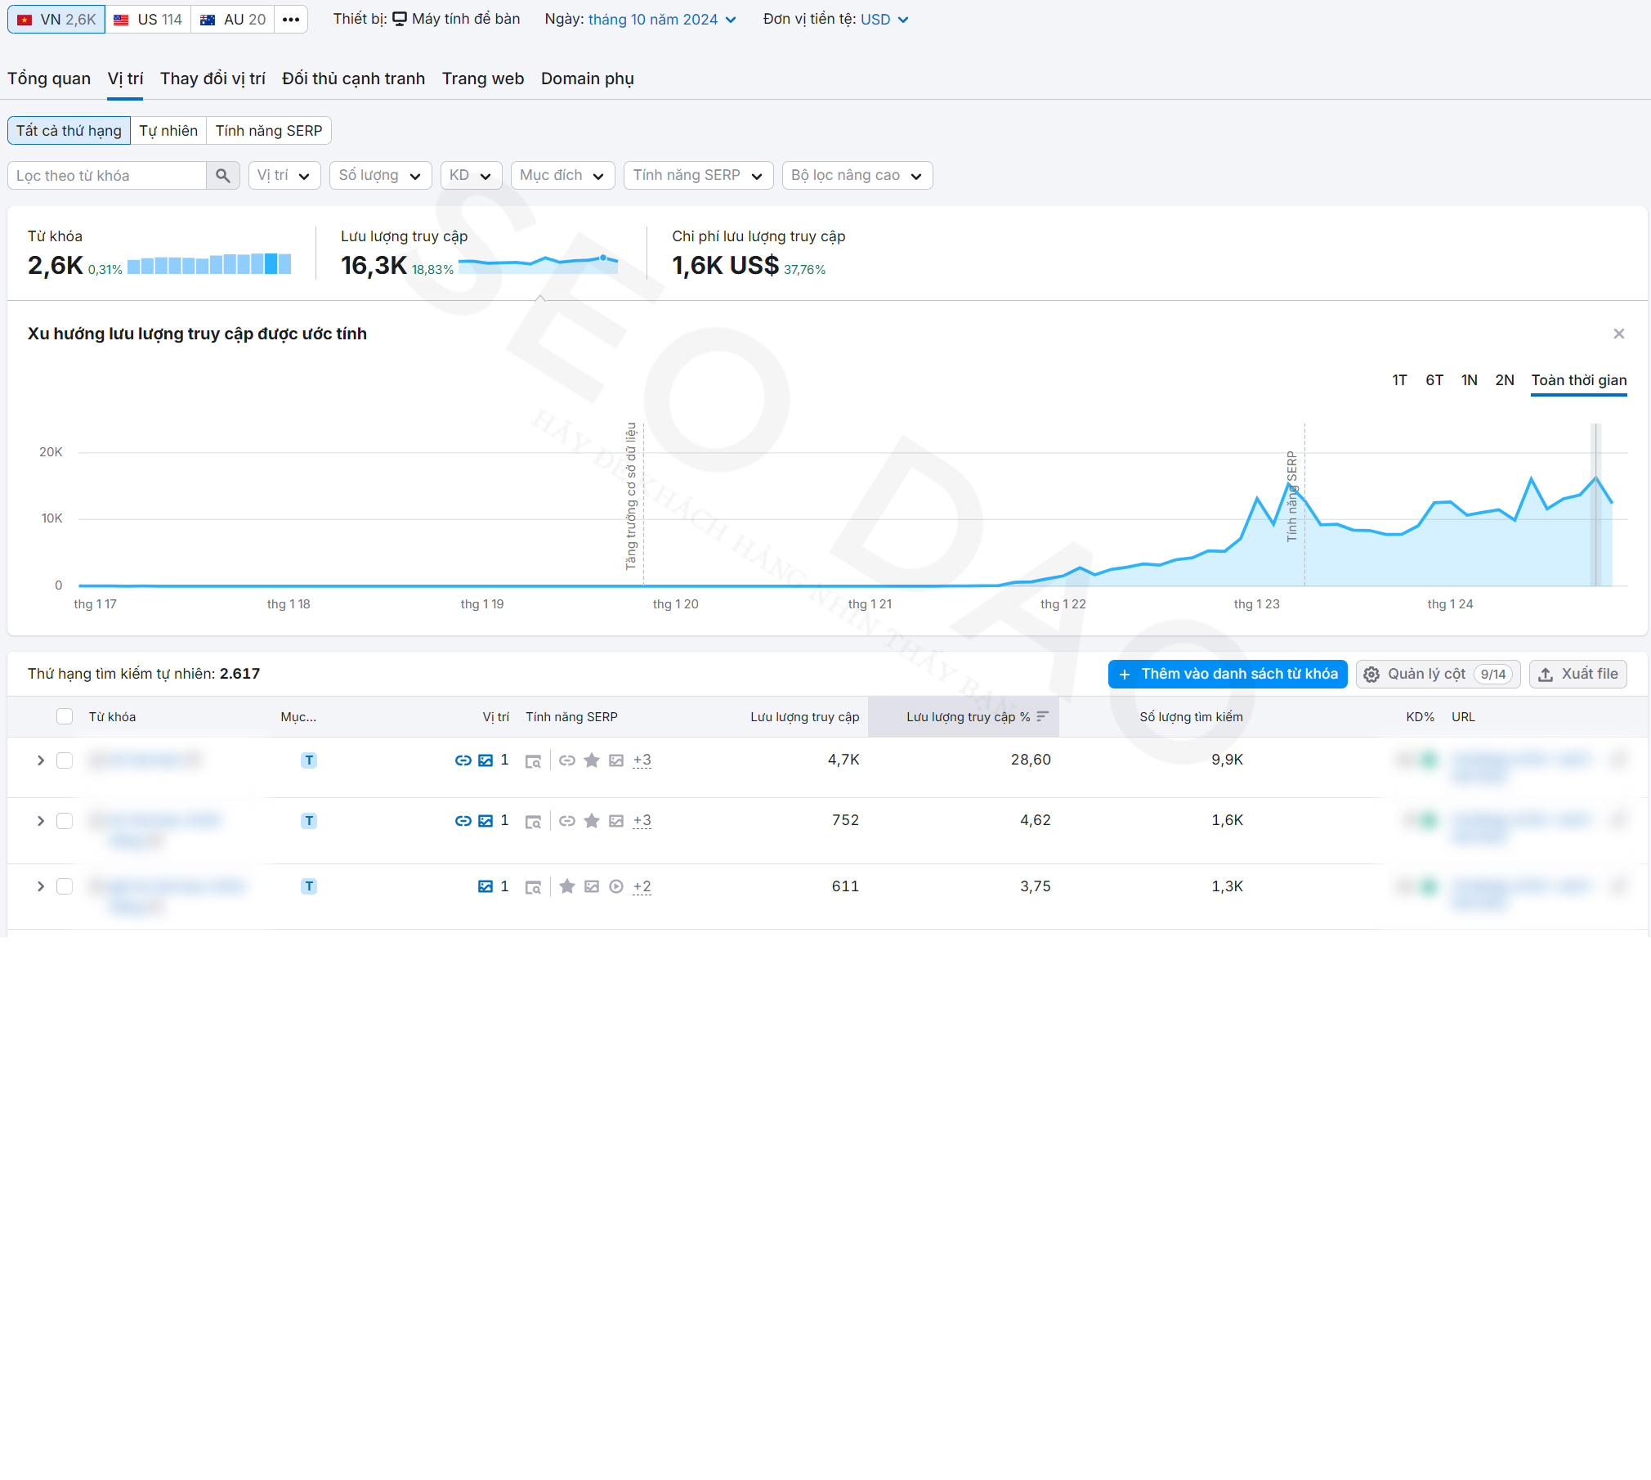
Task: Open the three-dots more countries menu
Action: [x=291, y=20]
